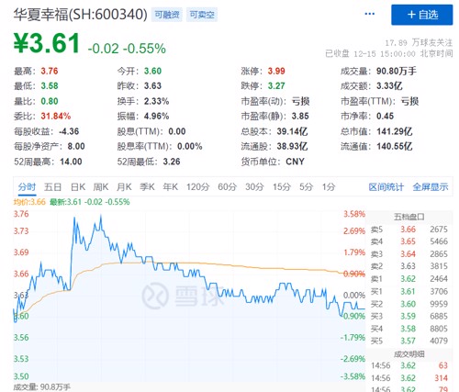This screenshot has height=392, width=459.
Task: Click the 成交量: 90.8万手 chart footer label
Action: pos(42,387)
